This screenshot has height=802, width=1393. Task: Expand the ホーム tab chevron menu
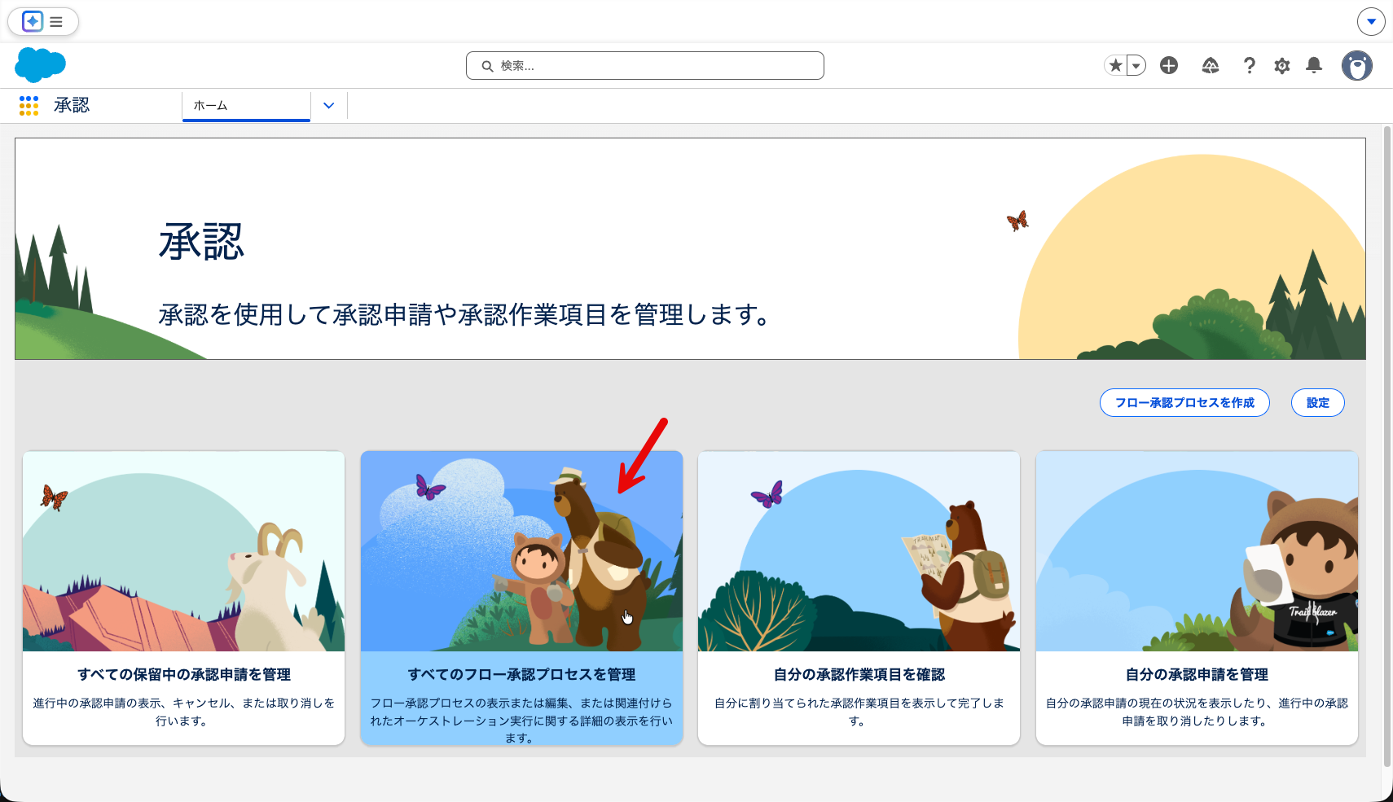click(329, 106)
